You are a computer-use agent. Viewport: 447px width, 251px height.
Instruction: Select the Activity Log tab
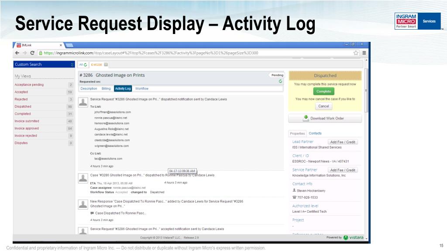pos(123,88)
